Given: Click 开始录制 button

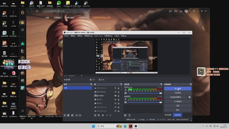Looking at the screenshot, I should 177,93.
